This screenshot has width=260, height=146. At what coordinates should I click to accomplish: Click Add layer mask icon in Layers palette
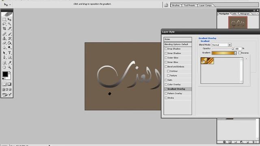click(x=230, y=142)
